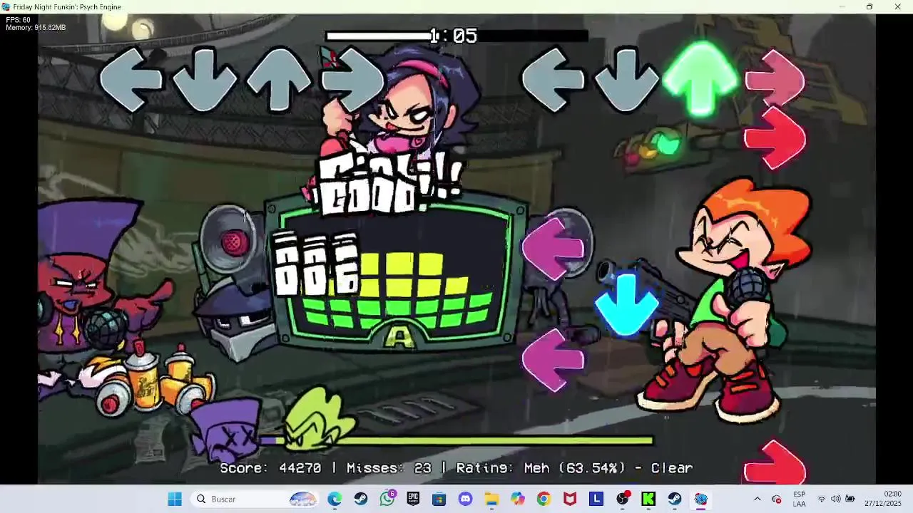913x513 pixels.
Task: Select the Friday Night Funkin' taskbar icon
Action: pyautogui.click(x=701, y=499)
